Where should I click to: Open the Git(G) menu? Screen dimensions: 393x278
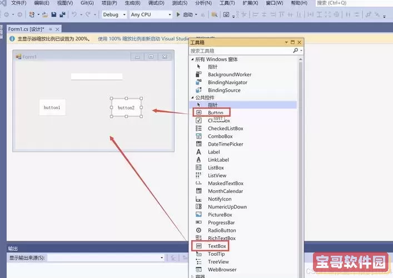[87, 3]
